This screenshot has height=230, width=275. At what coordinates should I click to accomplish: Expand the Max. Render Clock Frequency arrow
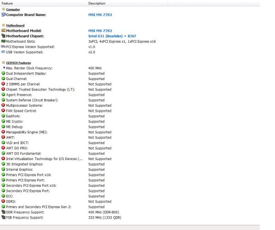pos(4,68)
